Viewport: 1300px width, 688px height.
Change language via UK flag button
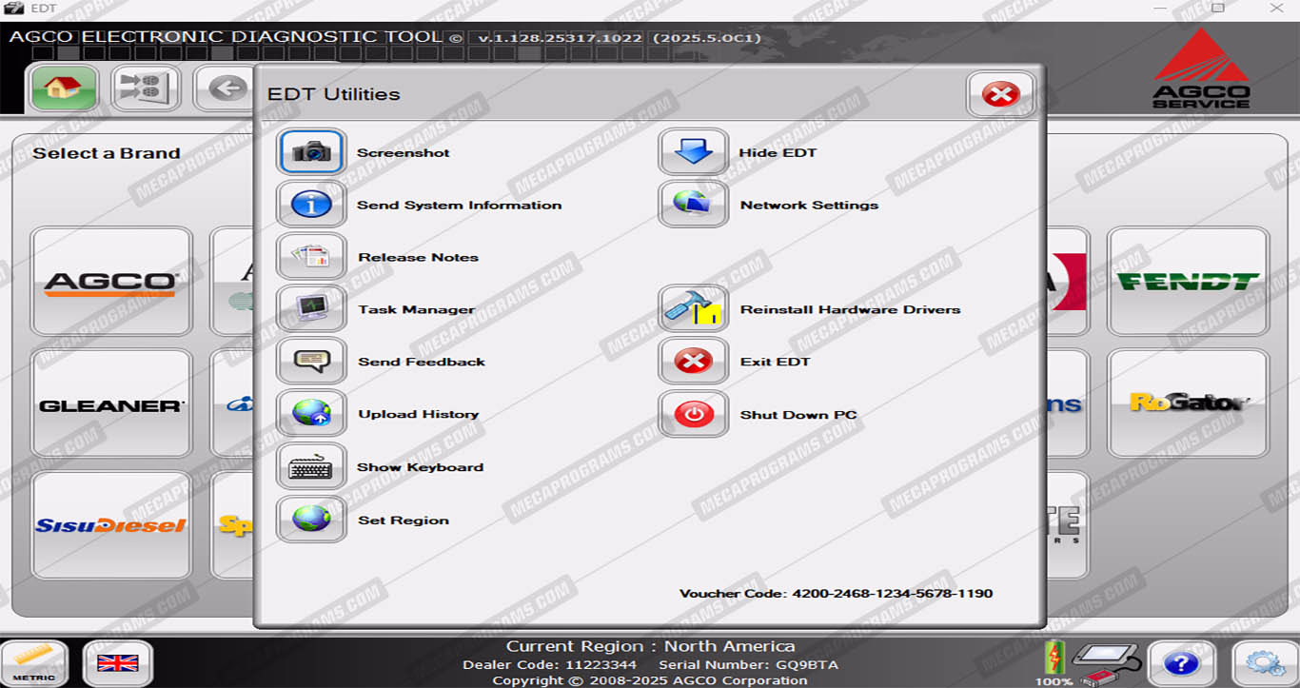[118, 663]
